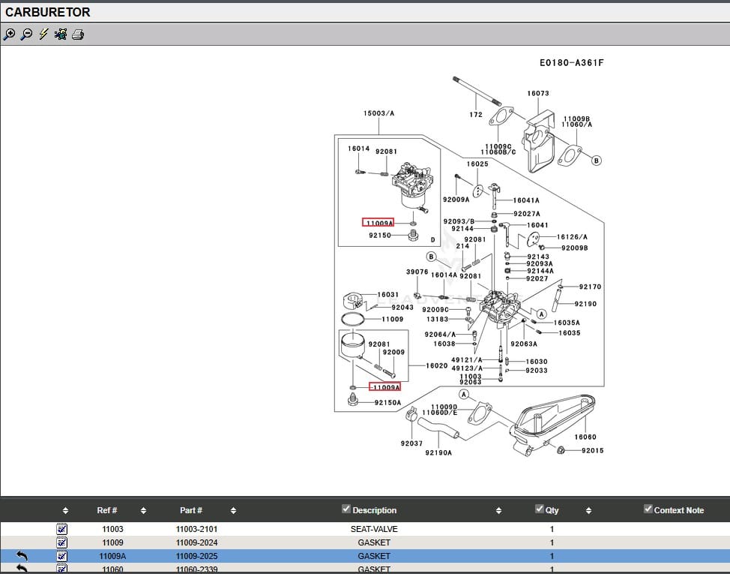Click the lightning bolt toolbar icon
Viewport: 730px width, 574px height.
coord(43,35)
